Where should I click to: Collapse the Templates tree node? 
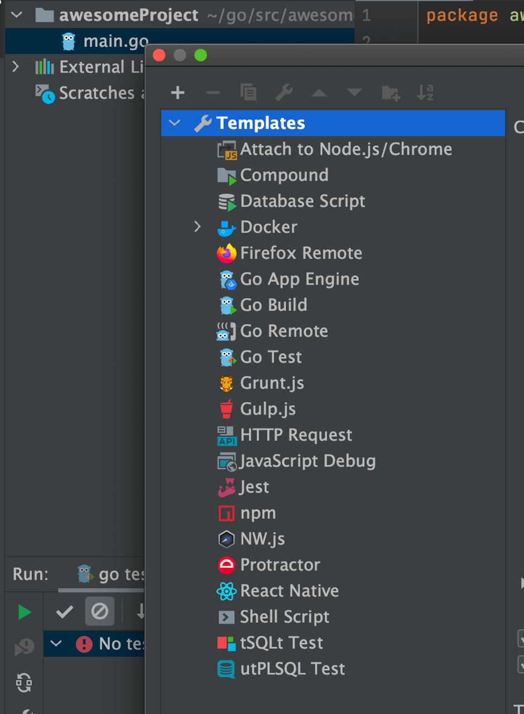tap(175, 123)
